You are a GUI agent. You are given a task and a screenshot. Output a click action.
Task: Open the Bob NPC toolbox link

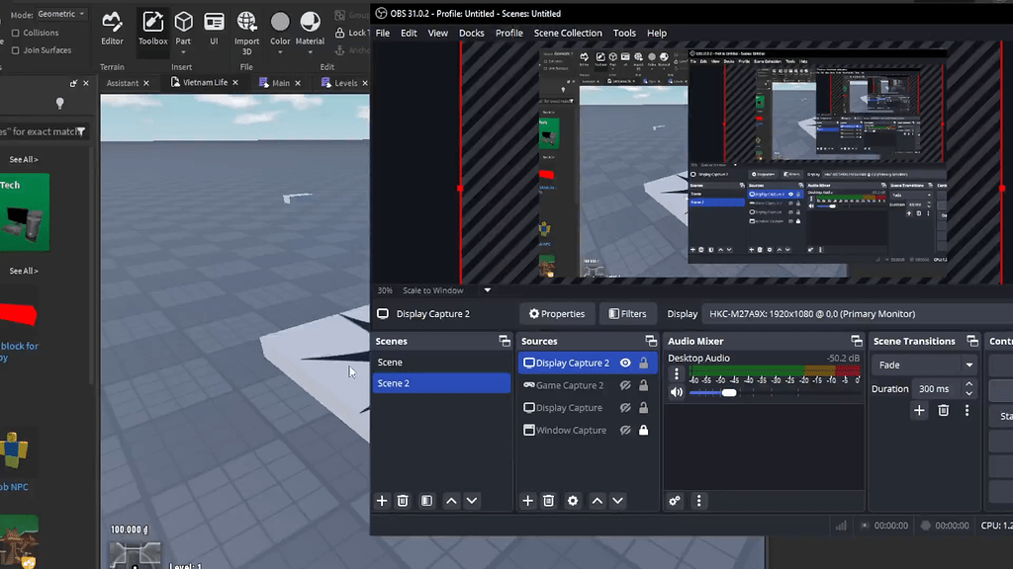(x=13, y=487)
